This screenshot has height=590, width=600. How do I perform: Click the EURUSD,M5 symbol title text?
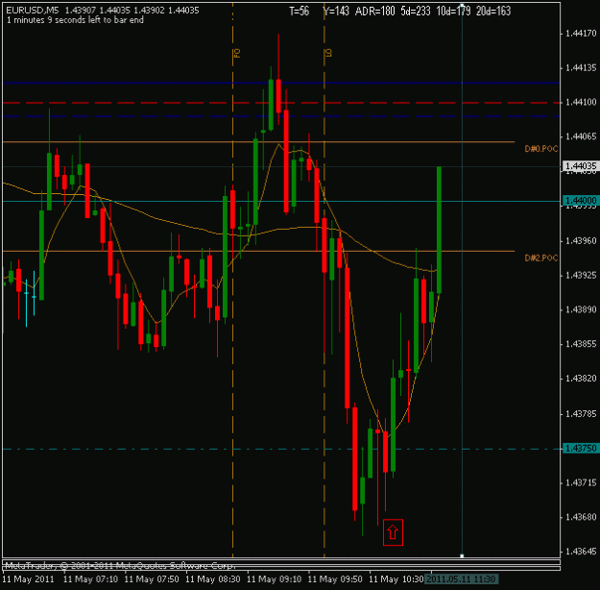tap(33, 11)
